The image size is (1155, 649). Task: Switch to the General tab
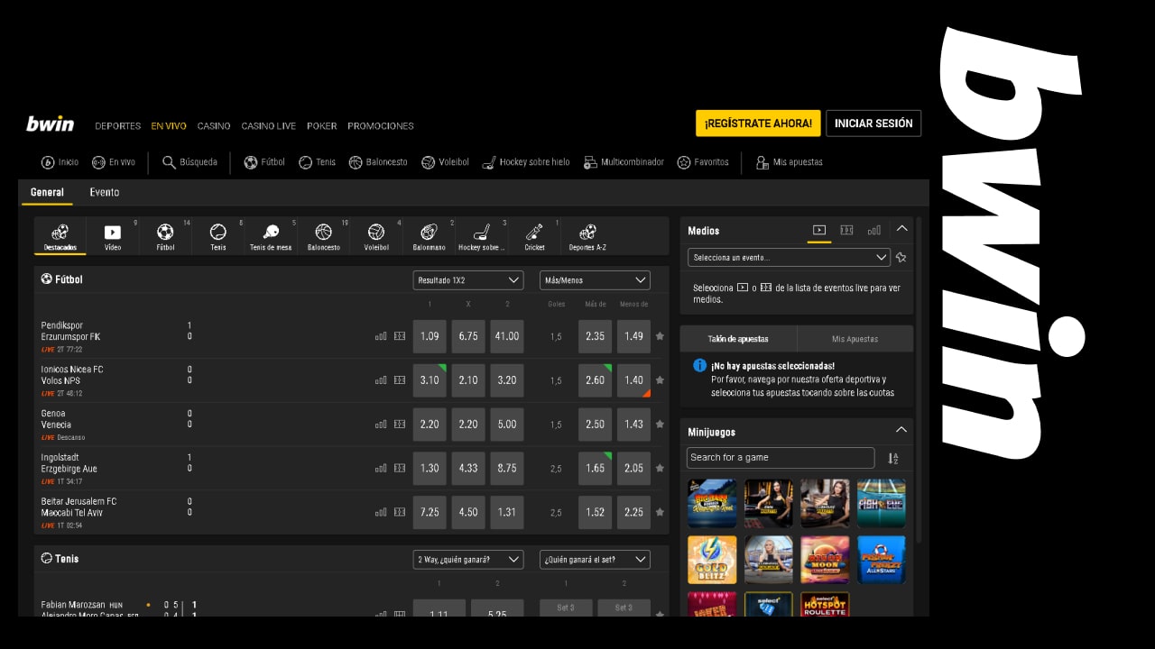pos(47,192)
